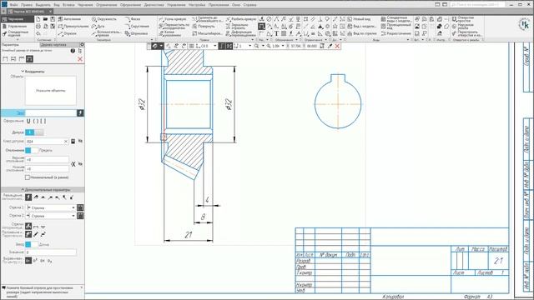The image size is (534, 300).
Task: Expand the Правка panel arrow
Action: pyautogui.click(x=252, y=40)
